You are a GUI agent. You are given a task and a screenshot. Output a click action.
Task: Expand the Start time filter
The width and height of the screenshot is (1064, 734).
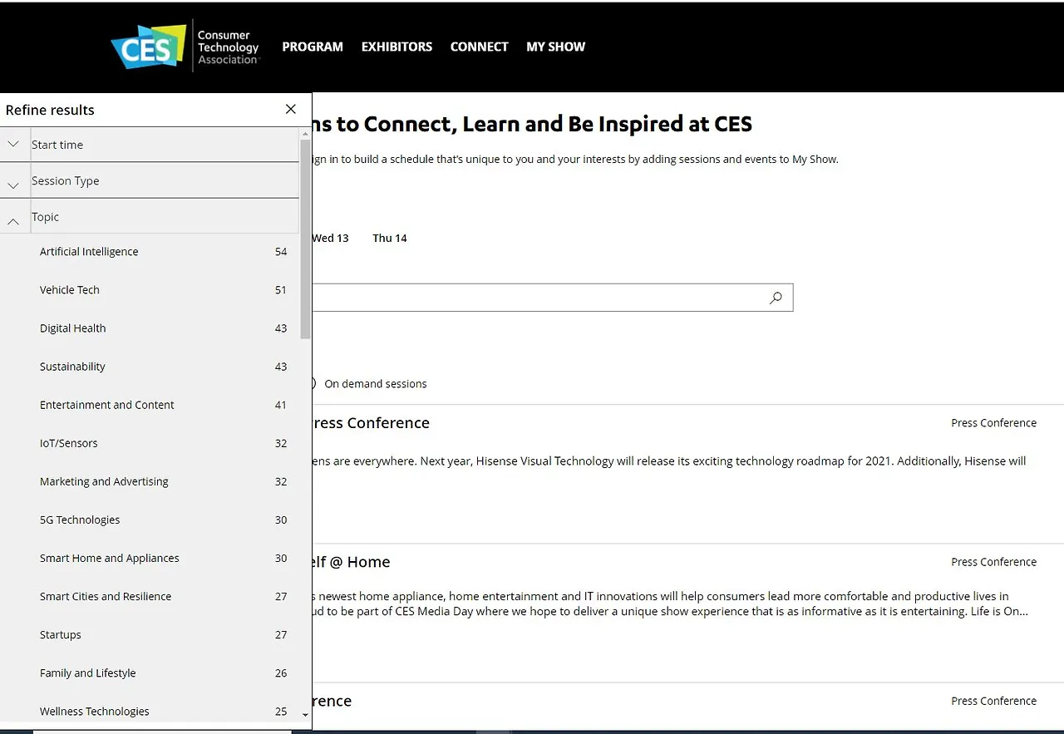pyautogui.click(x=150, y=145)
